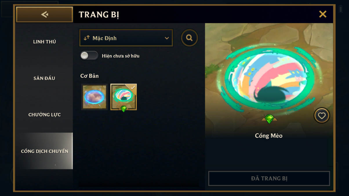The height and width of the screenshot is (196, 349).
Task: Select the Cổng Mèo portal thumbnail
Action: click(124, 97)
